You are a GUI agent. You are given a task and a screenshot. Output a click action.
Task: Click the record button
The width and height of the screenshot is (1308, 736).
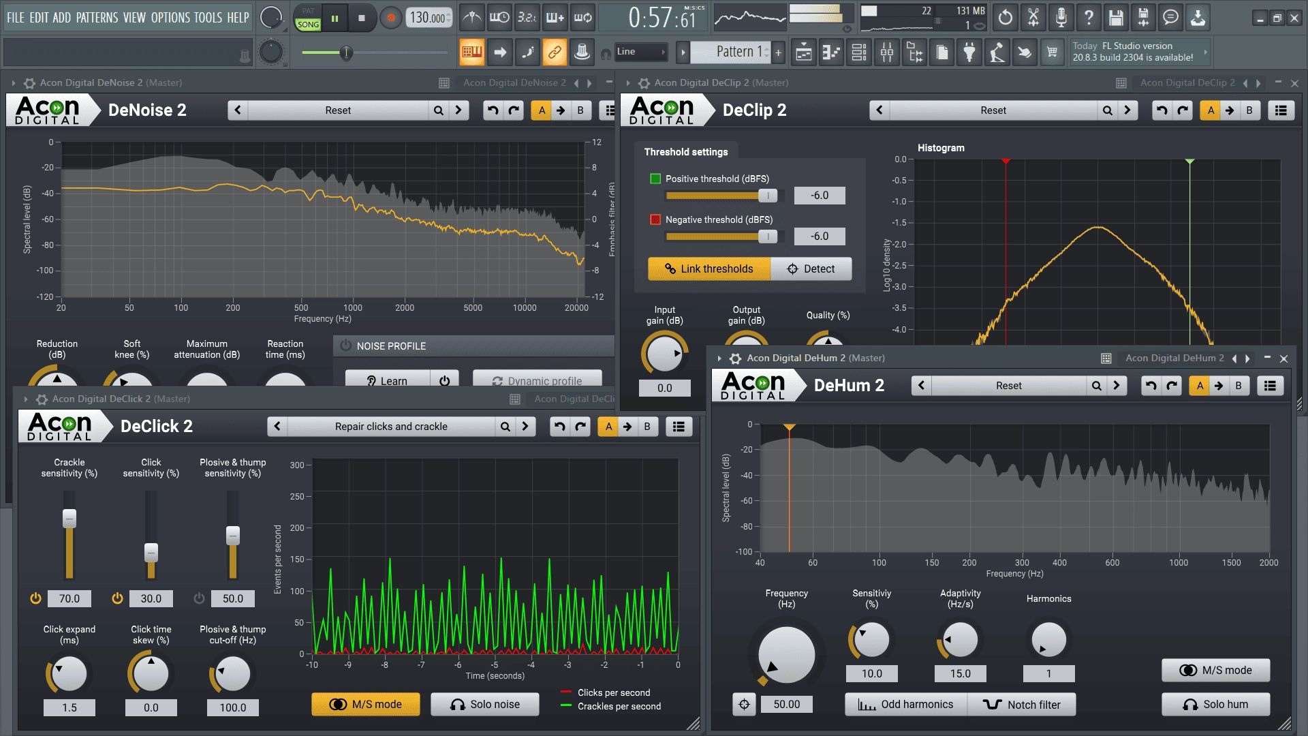[390, 18]
